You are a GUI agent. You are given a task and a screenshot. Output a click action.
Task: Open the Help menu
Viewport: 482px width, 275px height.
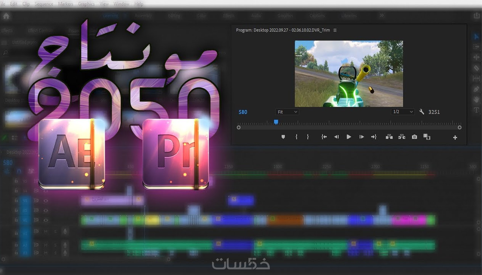click(139, 4)
